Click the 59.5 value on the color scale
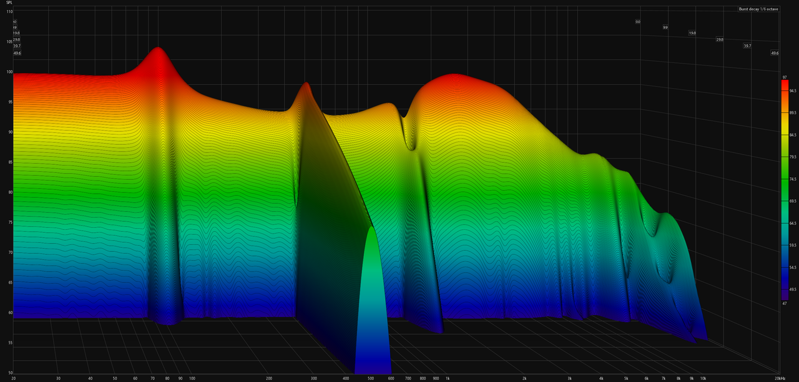Screen dimensions: 799x382 pyautogui.click(x=793, y=245)
